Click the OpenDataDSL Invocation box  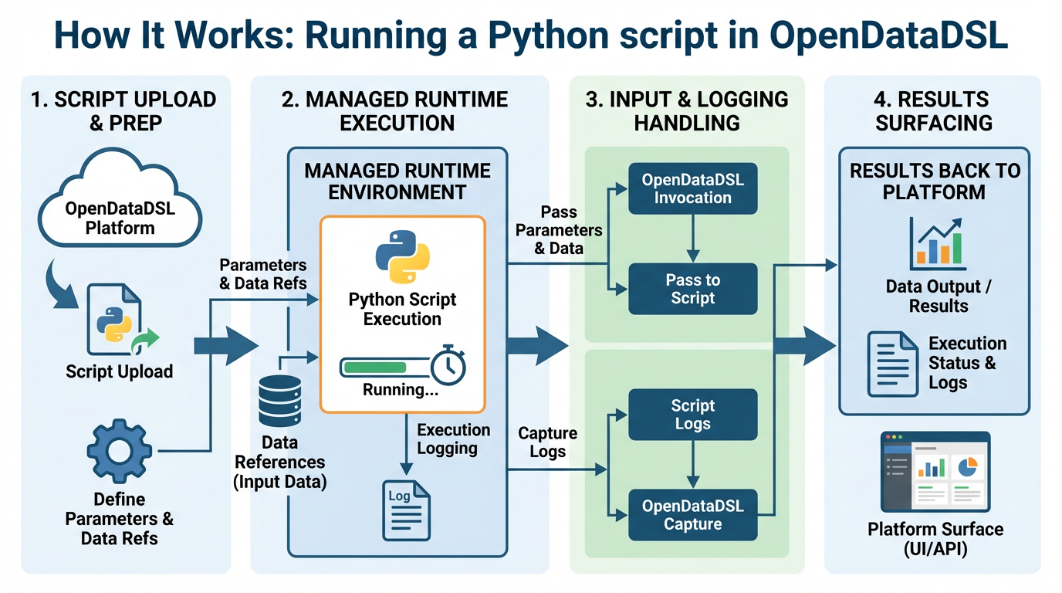coord(692,188)
